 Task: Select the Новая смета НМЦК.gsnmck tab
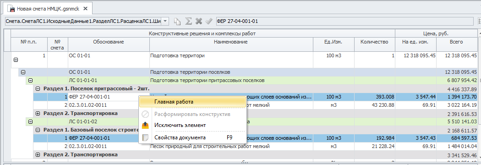click(x=48, y=9)
